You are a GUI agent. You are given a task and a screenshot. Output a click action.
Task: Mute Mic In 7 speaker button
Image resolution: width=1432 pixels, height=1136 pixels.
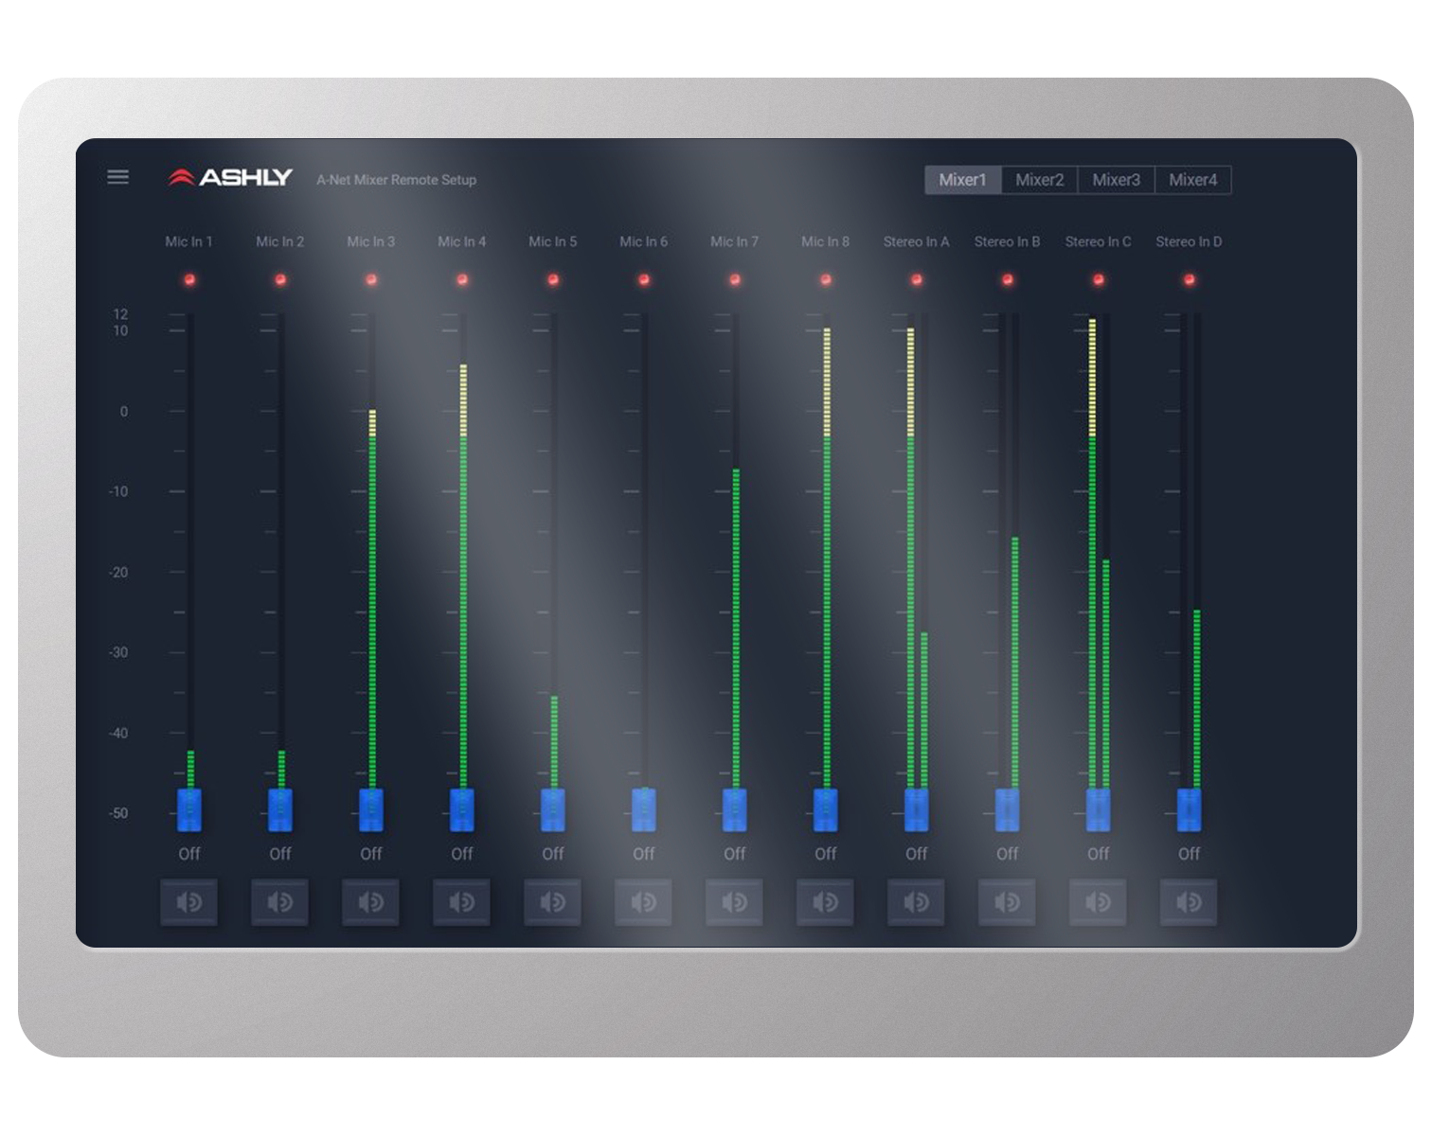tap(734, 903)
